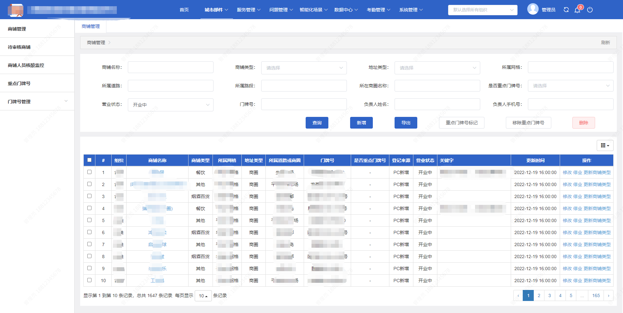
Task: Open the column grid toggle icon button
Action: (x=605, y=145)
